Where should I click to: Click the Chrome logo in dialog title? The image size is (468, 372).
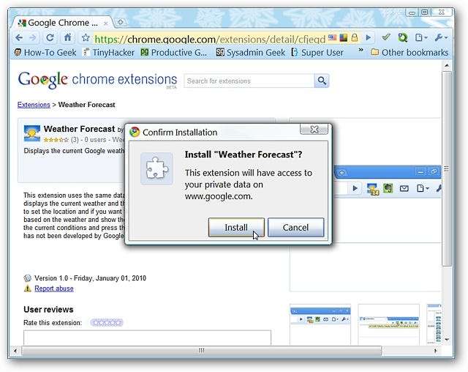(135, 132)
